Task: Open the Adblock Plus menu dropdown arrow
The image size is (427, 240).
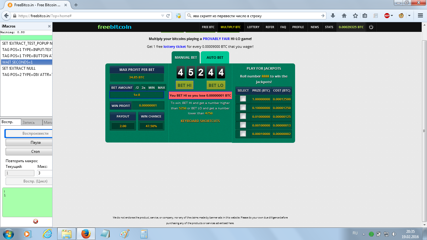Action: pyautogui.click(x=392, y=16)
